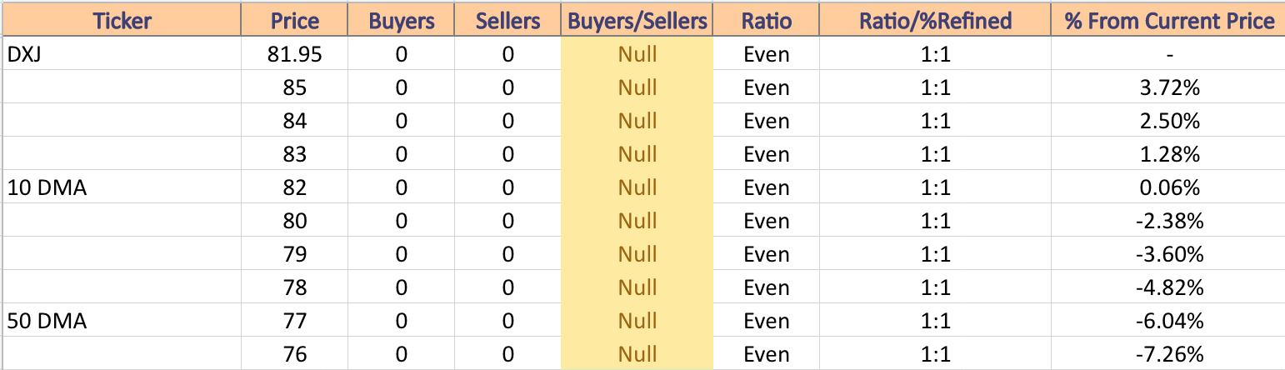Select the price cell showing 85
1285x370 pixels.
294,88
